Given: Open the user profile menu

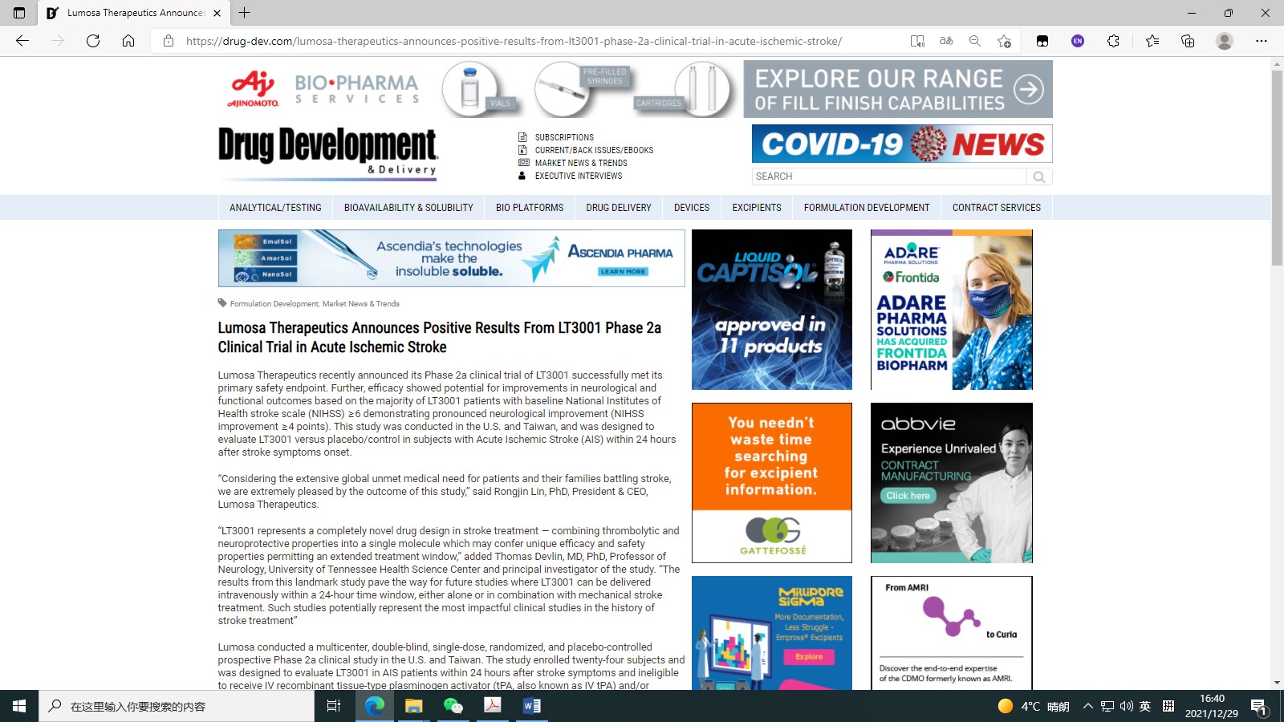Looking at the screenshot, I should 1225,41.
